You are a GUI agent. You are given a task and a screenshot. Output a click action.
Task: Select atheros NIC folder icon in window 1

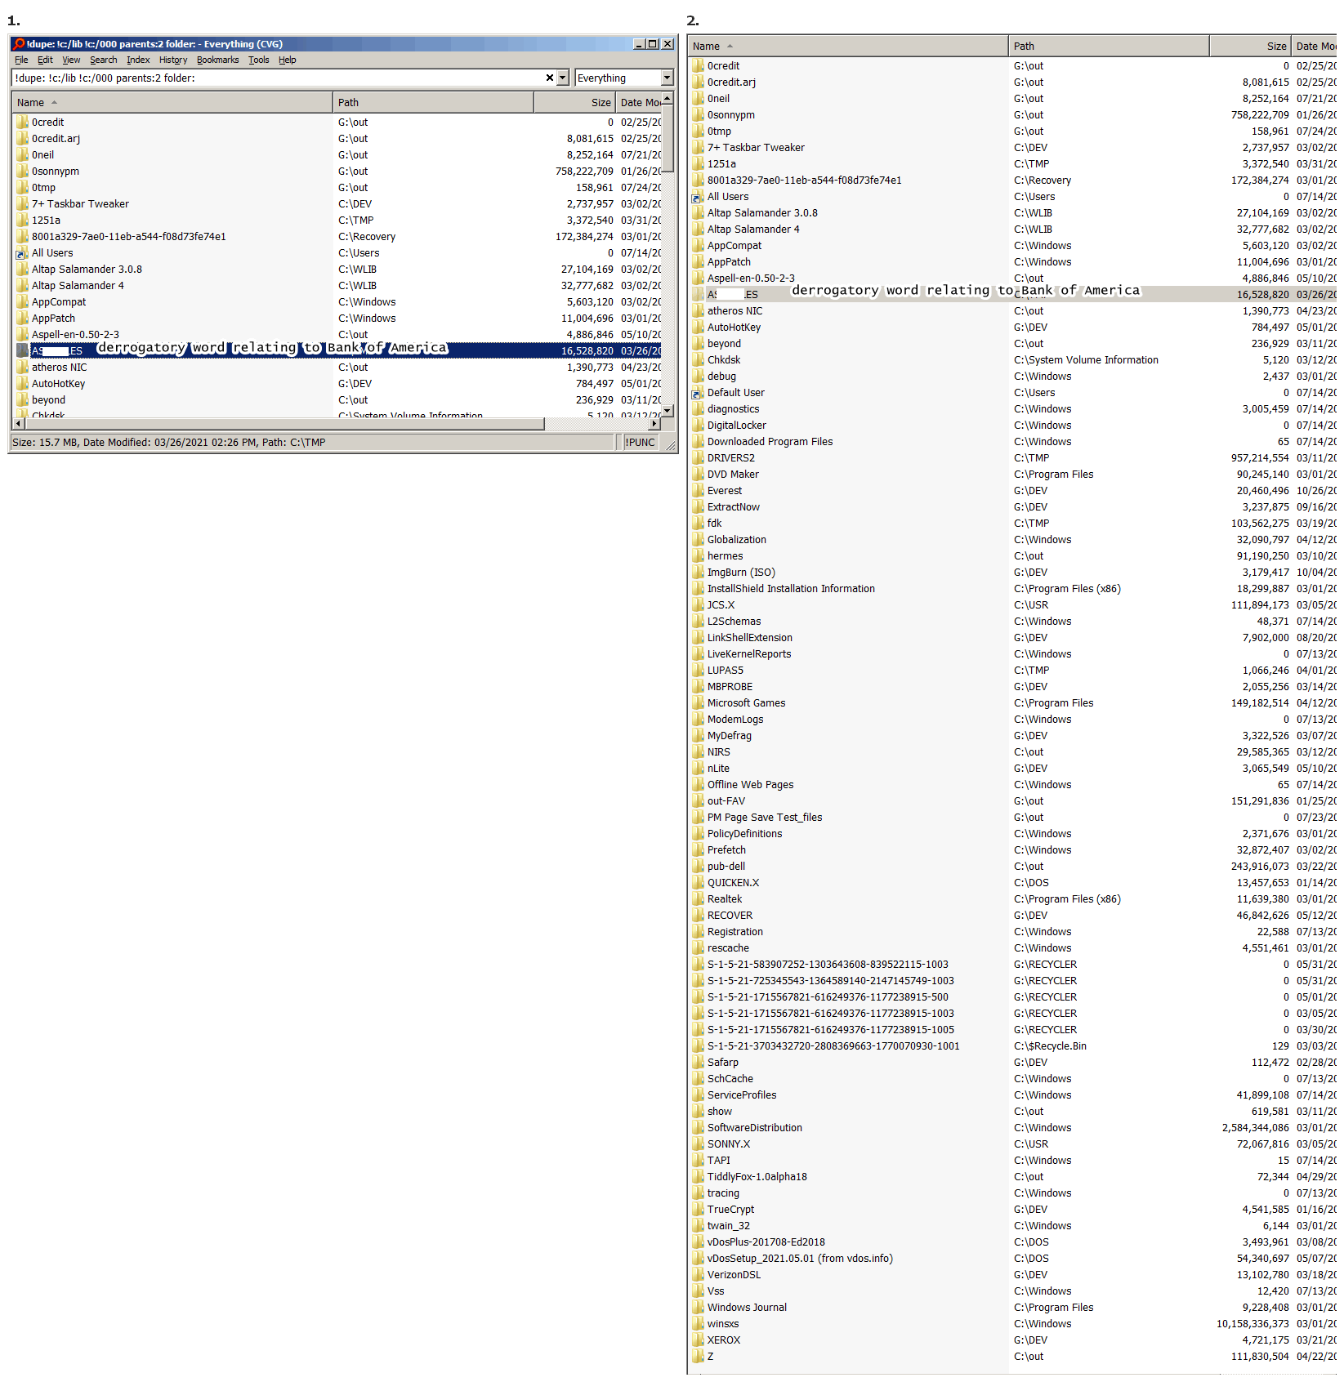[22, 367]
